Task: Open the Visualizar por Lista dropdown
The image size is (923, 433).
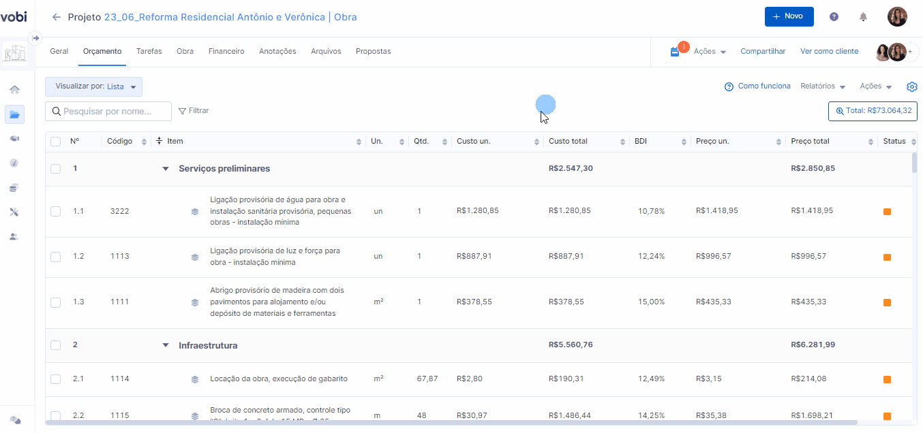Action: (x=94, y=86)
